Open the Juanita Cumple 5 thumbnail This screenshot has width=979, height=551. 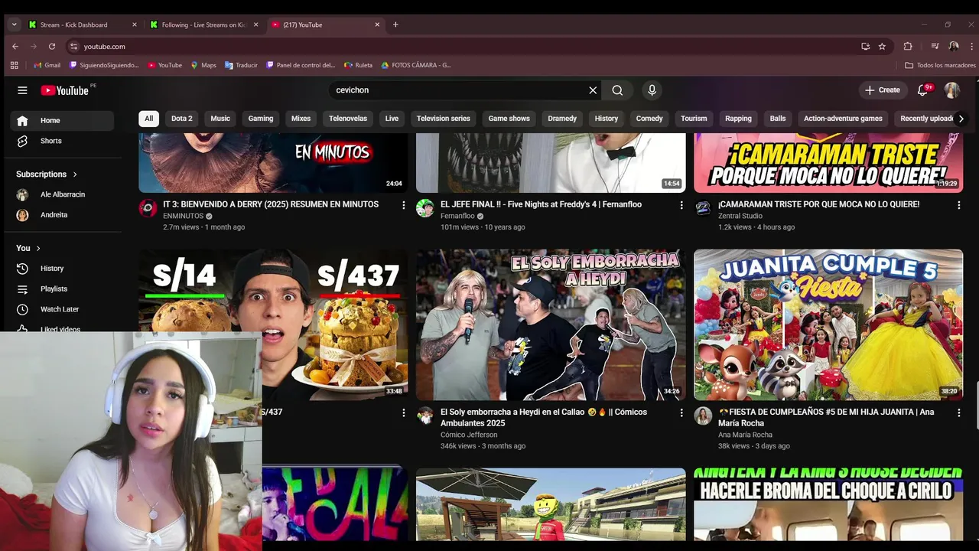click(828, 324)
